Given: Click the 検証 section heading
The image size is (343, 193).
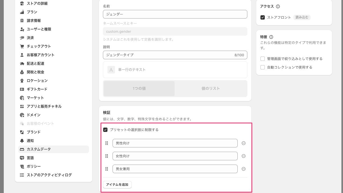Looking at the screenshot, I should point(107,113).
